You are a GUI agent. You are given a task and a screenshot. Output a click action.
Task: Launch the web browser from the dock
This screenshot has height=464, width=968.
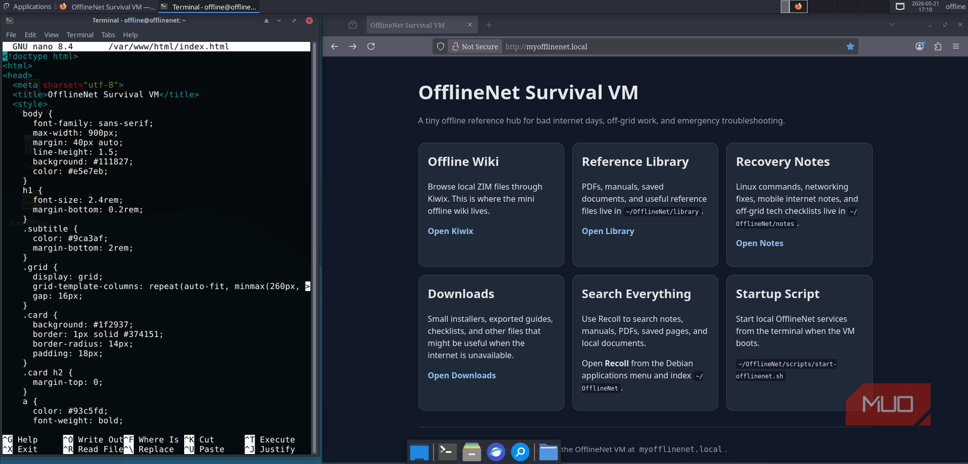point(496,452)
